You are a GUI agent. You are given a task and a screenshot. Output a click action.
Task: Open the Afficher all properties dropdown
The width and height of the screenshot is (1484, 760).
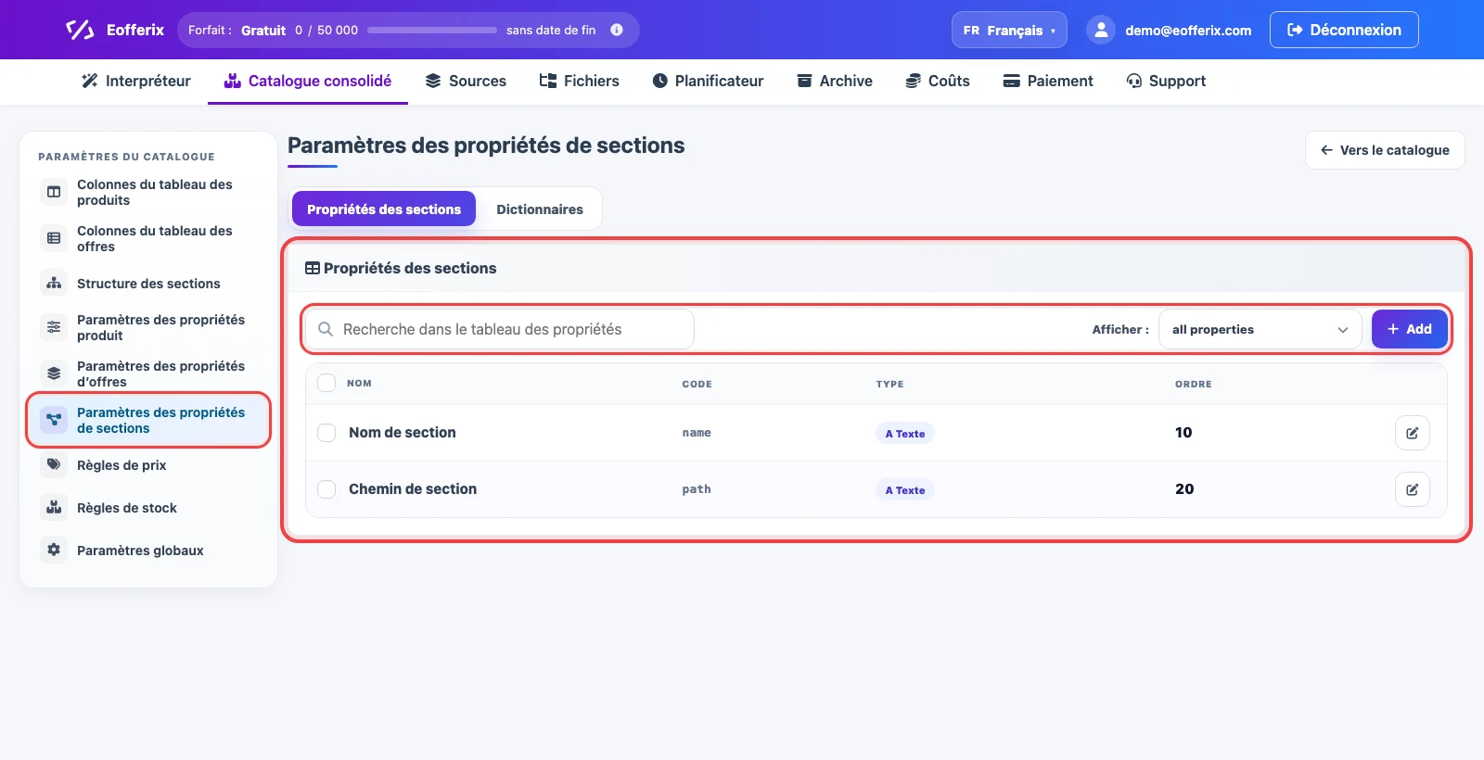1260,329
